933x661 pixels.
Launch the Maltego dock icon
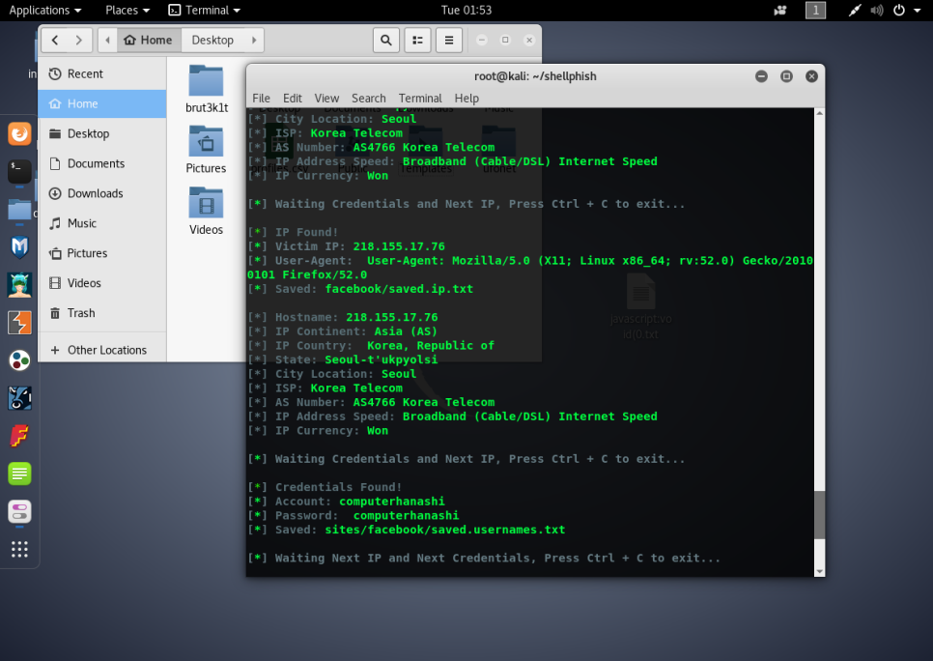pyautogui.click(x=19, y=398)
